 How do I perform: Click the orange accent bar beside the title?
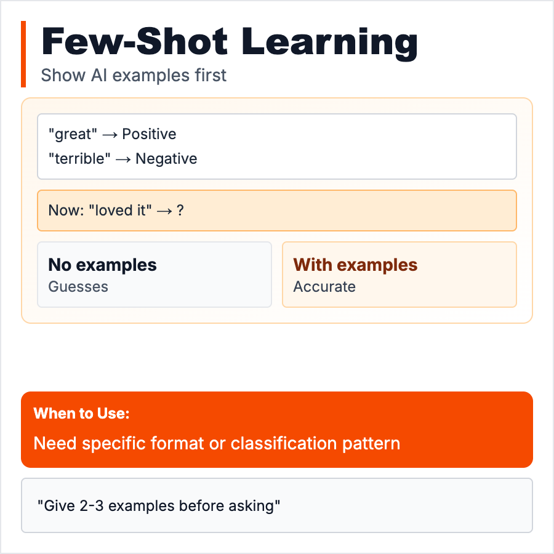click(x=23, y=54)
